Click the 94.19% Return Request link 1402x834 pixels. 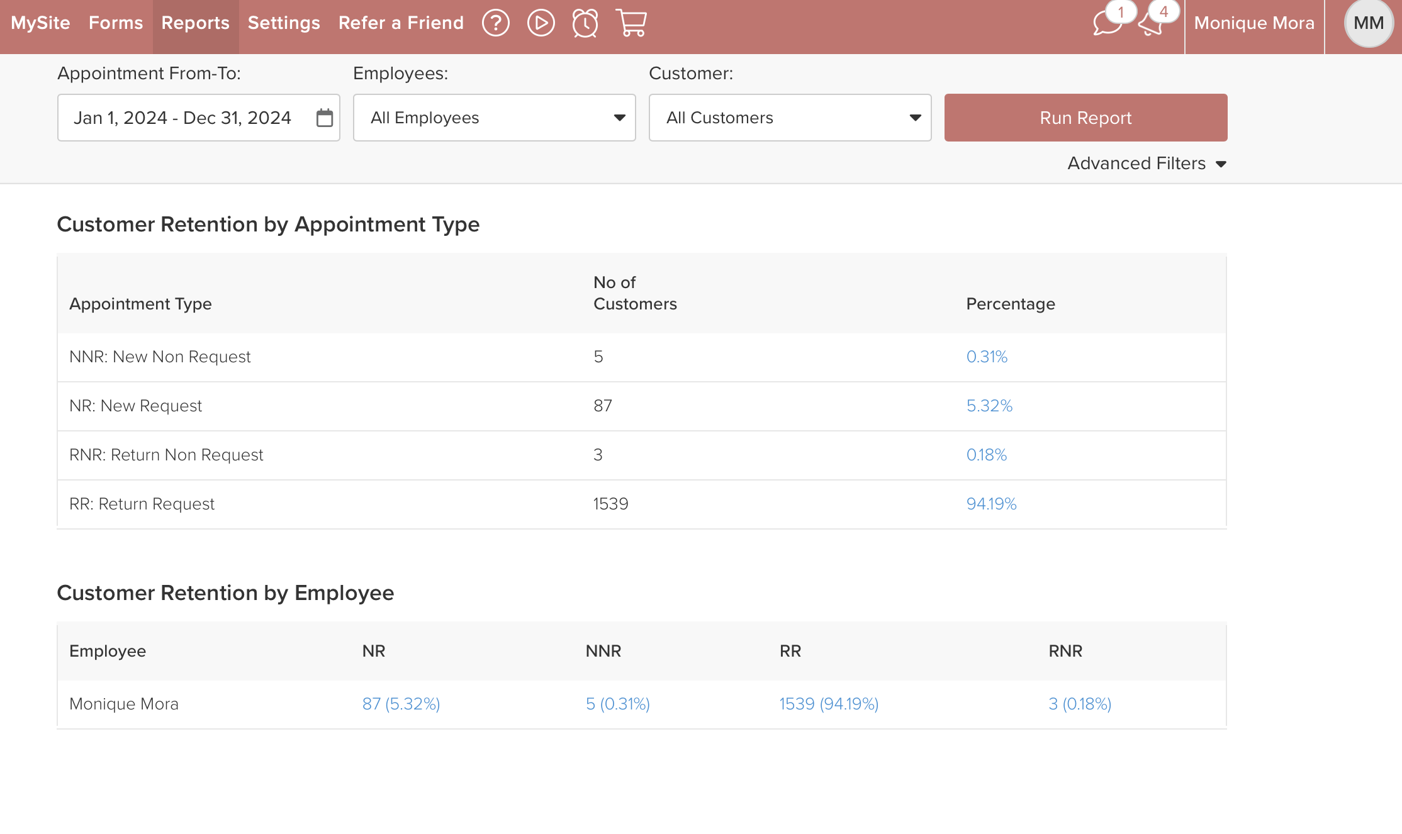pos(991,504)
